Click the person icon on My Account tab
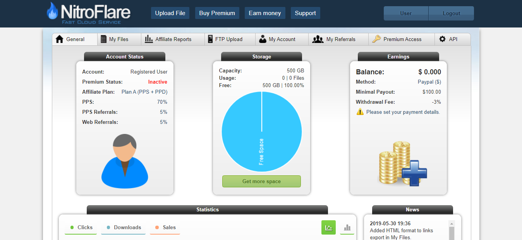Viewport: 522px width, 240px height. (263, 39)
